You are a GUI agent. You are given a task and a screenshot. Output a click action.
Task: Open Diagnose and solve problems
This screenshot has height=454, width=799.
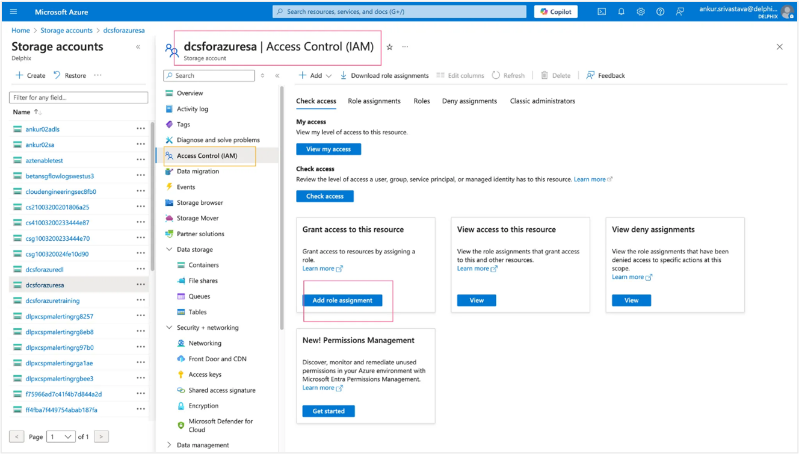pyautogui.click(x=218, y=140)
